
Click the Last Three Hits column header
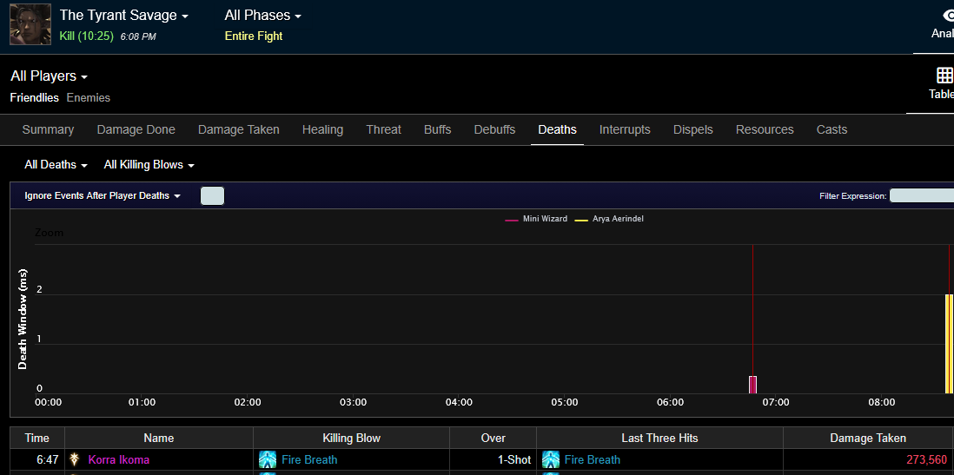[x=659, y=438]
